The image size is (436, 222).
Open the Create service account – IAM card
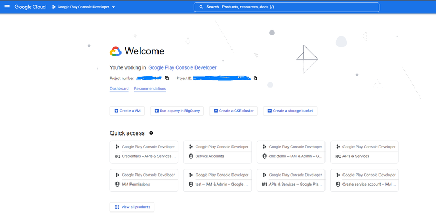tap(364, 180)
